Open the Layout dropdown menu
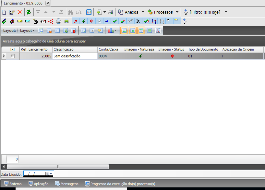The width and height of the screenshot is (265, 190). pos(27,30)
